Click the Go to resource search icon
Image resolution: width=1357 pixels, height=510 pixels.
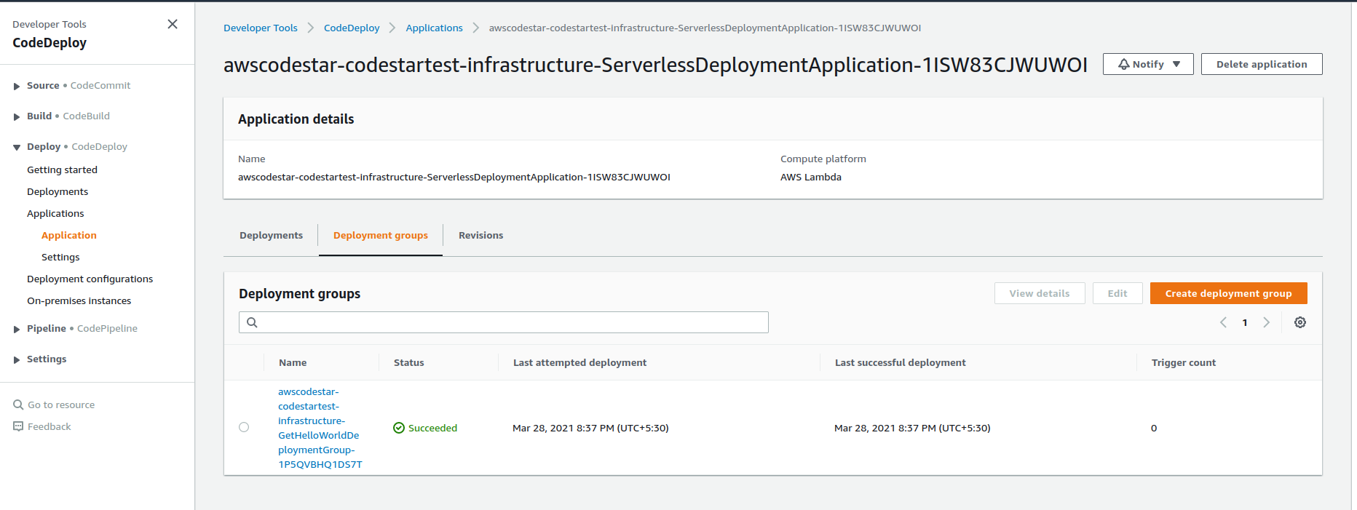tap(18, 405)
